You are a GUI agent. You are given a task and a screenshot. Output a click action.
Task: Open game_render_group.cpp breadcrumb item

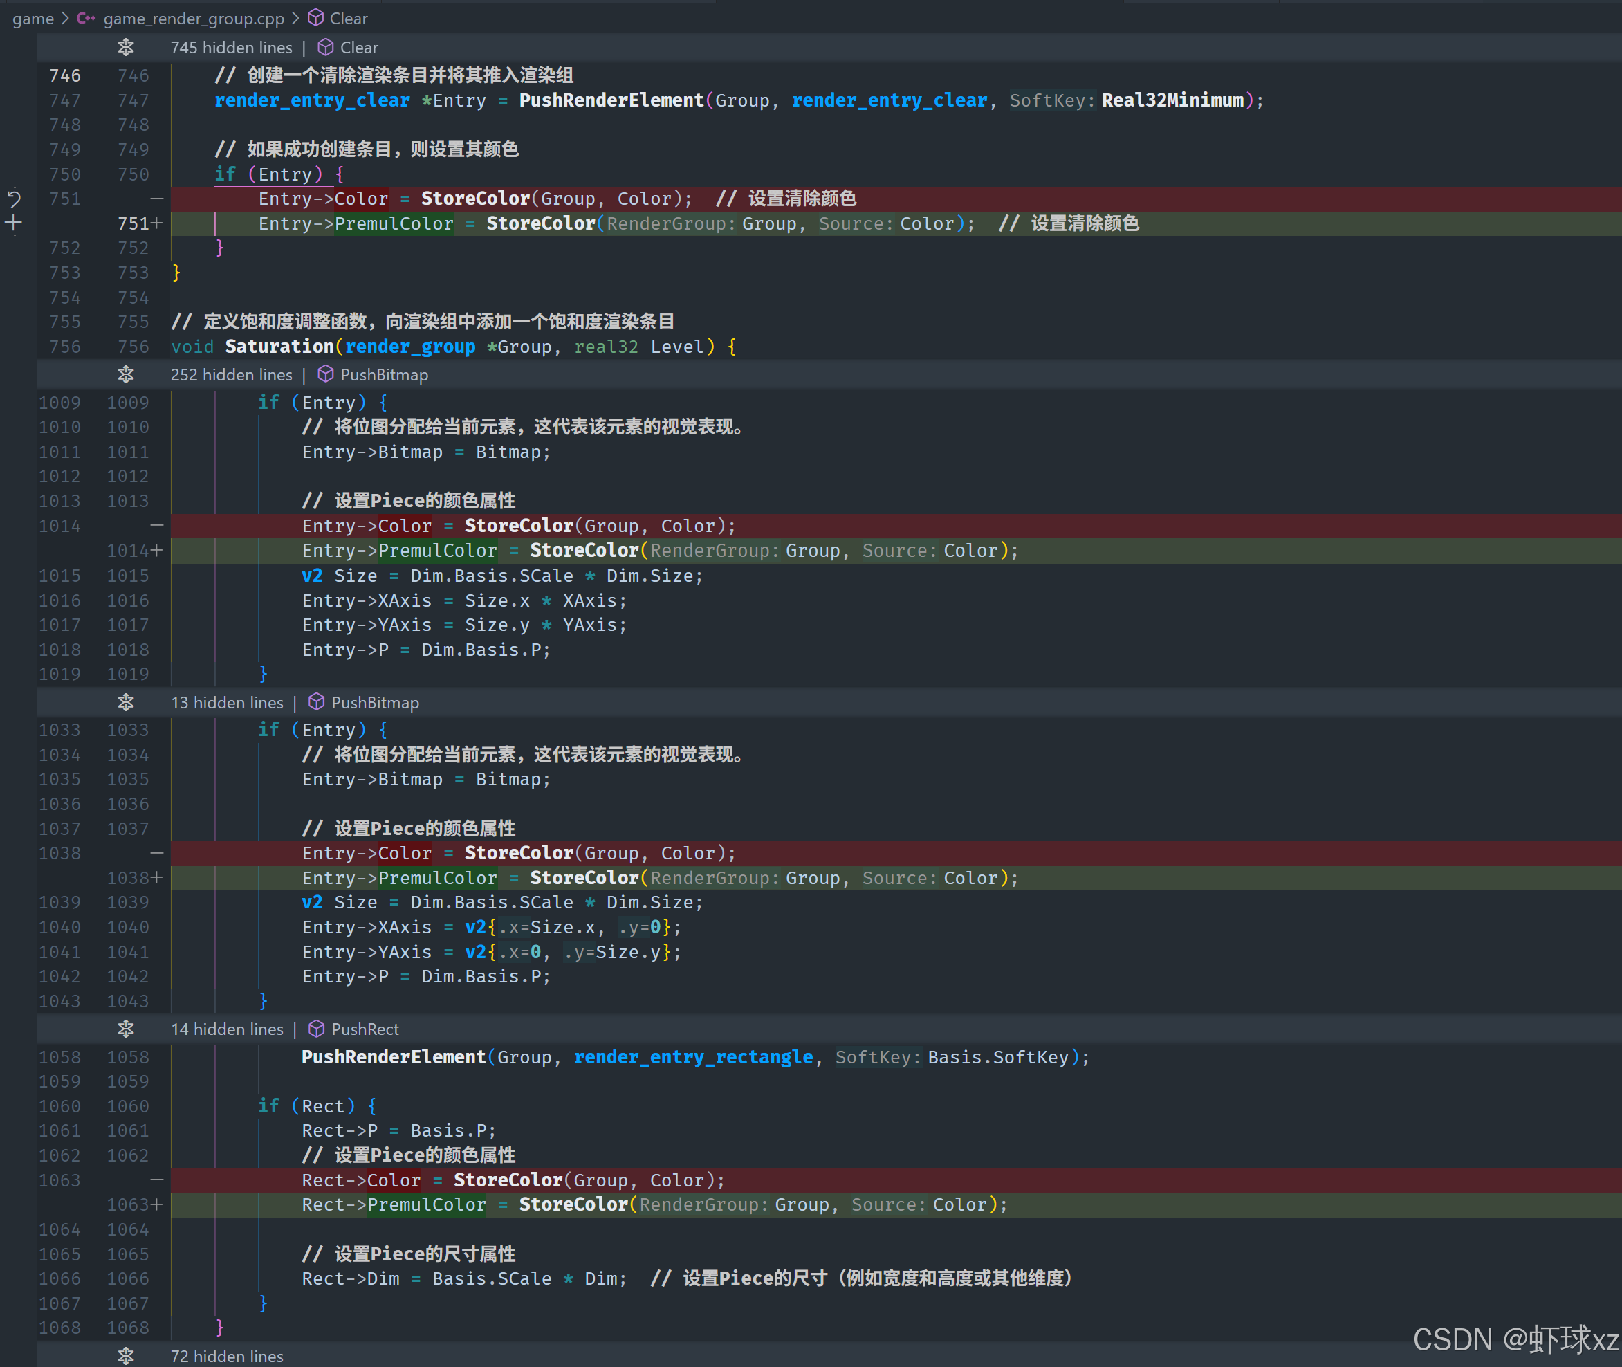click(194, 18)
